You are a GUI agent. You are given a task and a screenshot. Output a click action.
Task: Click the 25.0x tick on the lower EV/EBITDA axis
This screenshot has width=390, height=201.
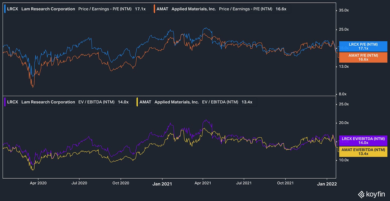[344, 104]
